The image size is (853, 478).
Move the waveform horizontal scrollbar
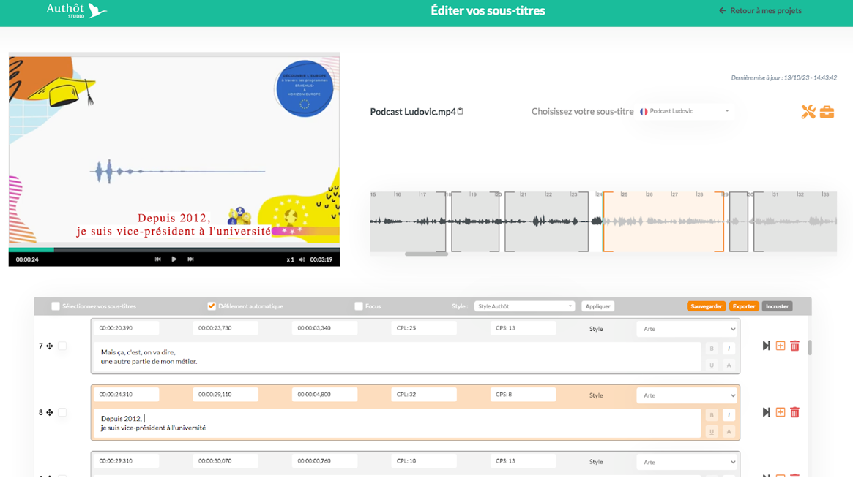426,254
